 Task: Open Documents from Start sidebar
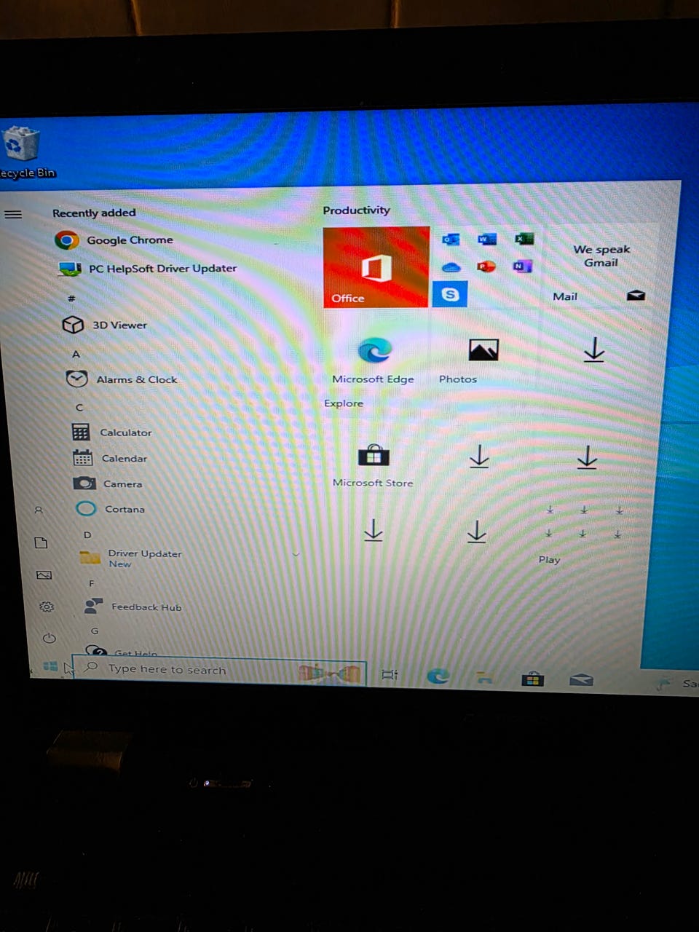42,542
